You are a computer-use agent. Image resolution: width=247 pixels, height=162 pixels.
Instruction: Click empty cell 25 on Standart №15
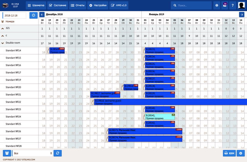coord(94,58)
